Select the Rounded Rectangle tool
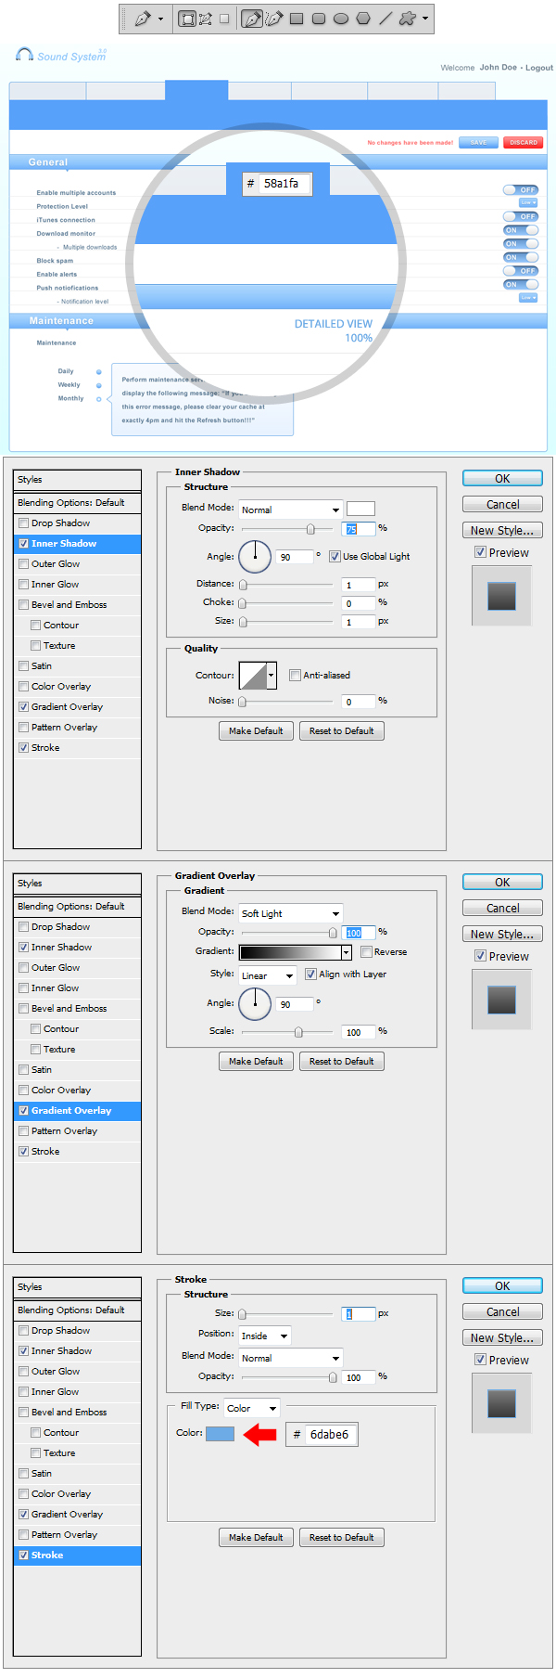The image size is (556, 1678). [319, 19]
